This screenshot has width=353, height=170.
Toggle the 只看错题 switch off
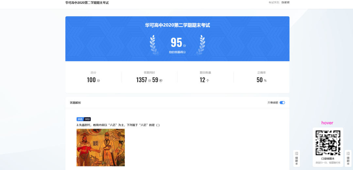click(x=282, y=103)
